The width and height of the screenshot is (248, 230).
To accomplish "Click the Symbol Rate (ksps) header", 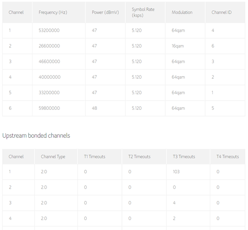I will (x=143, y=12).
